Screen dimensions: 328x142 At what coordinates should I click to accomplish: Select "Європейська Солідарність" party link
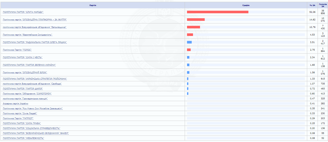click(28, 35)
